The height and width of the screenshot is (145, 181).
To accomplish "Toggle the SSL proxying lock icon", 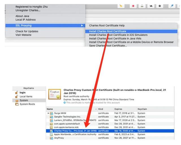I will (x=142, y=6).
